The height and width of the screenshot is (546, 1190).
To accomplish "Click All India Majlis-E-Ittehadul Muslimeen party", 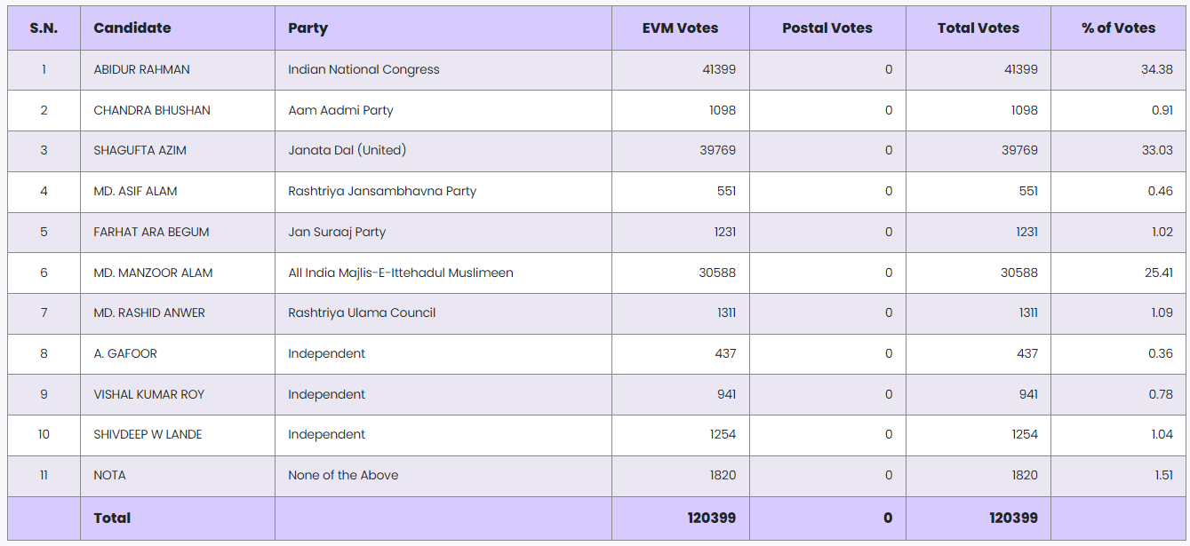I will click(x=401, y=273).
